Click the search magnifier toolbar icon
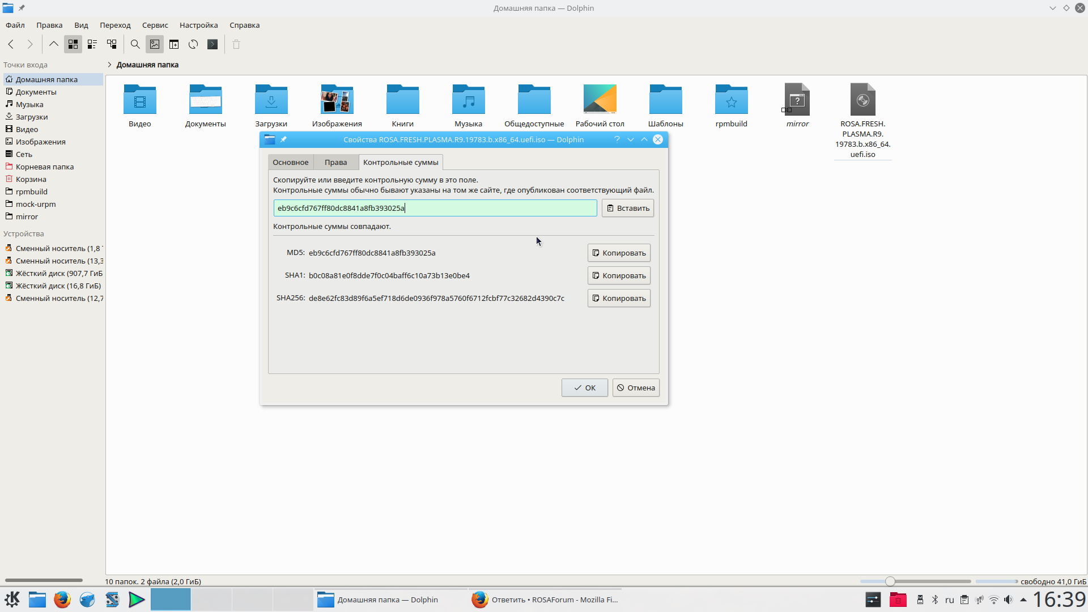Viewport: 1088px width, 612px height. click(135, 44)
